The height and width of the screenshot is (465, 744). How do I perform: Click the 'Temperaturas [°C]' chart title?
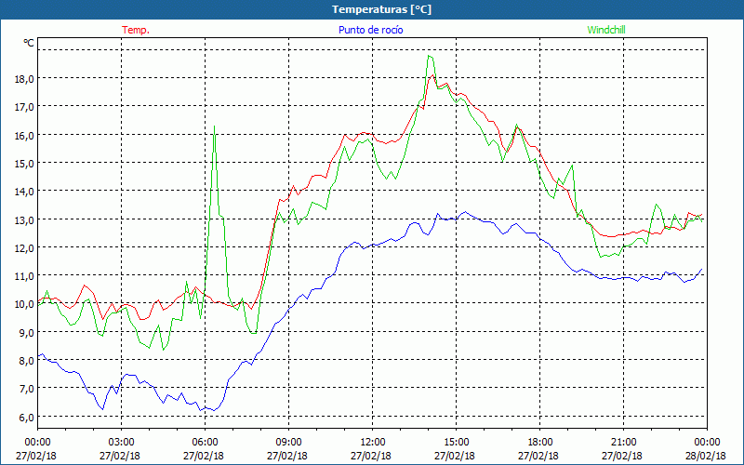click(x=381, y=9)
